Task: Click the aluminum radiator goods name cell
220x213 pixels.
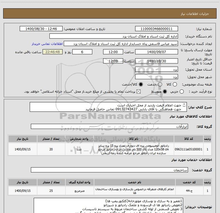Action: click(134, 149)
